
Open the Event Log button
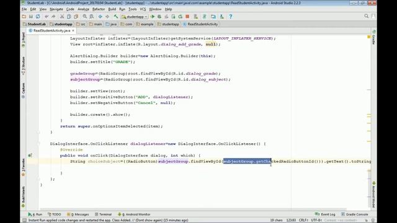pyautogui.click(x=325, y=214)
